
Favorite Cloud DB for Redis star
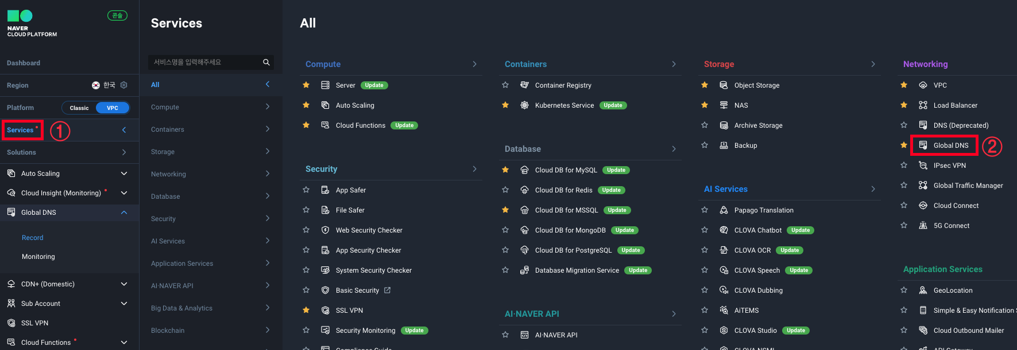click(x=505, y=190)
